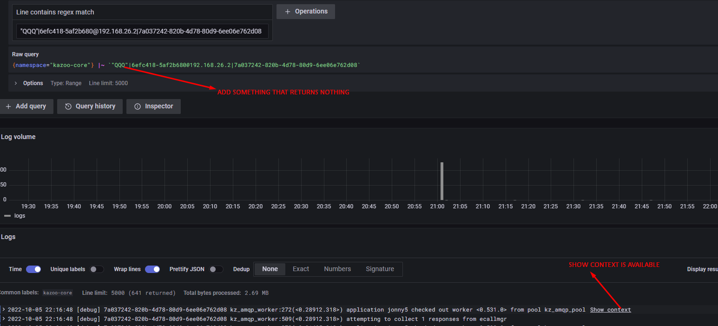The height and width of the screenshot is (326, 718).
Task: Click the plus icon on Add query
Action: coord(8,106)
